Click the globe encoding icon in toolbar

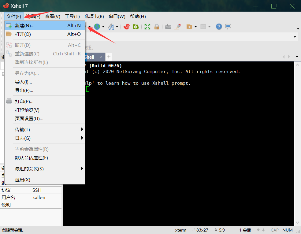[x=97, y=27]
